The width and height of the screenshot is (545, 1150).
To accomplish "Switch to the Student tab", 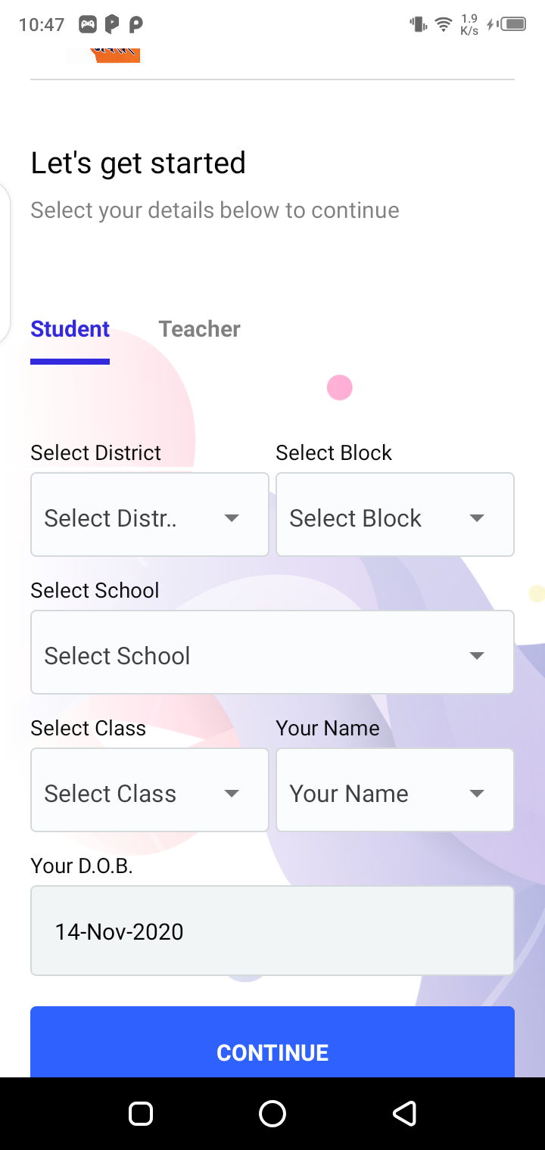I will [70, 329].
